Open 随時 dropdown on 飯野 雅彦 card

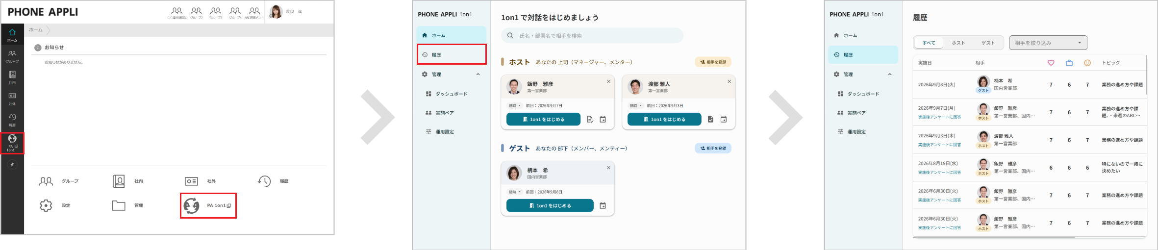tap(514, 106)
